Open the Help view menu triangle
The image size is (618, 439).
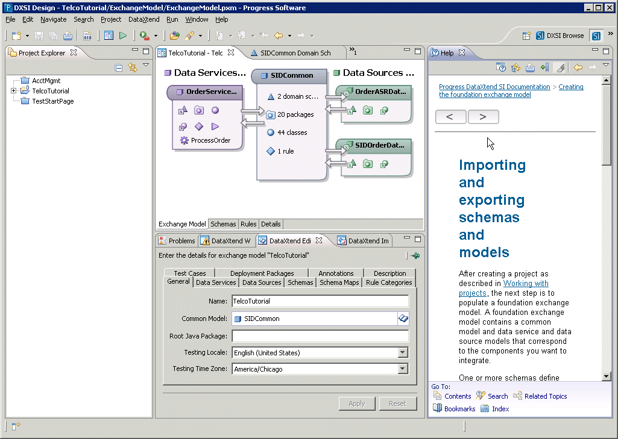click(606, 65)
